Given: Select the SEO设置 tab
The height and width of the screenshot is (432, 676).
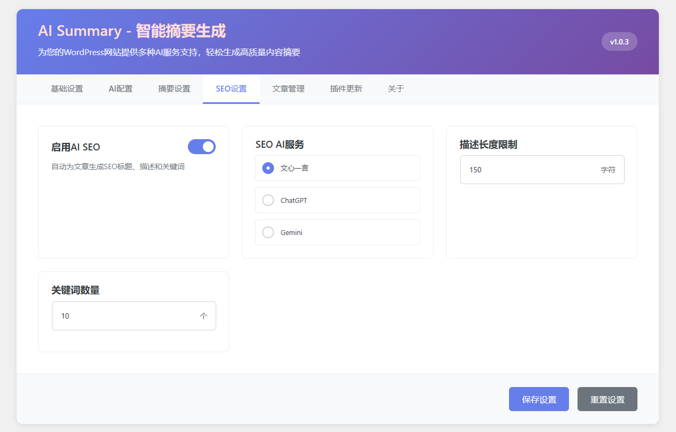Looking at the screenshot, I should point(231,89).
